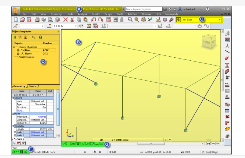Open the Geometry menu
Viewport: 245px width, 158px height.
point(56,14)
